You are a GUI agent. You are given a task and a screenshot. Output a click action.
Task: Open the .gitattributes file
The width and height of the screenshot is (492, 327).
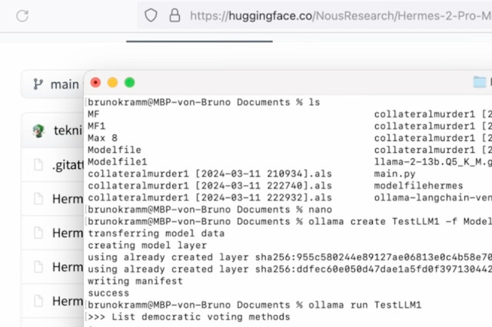pyautogui.click(x=68, y=164)
